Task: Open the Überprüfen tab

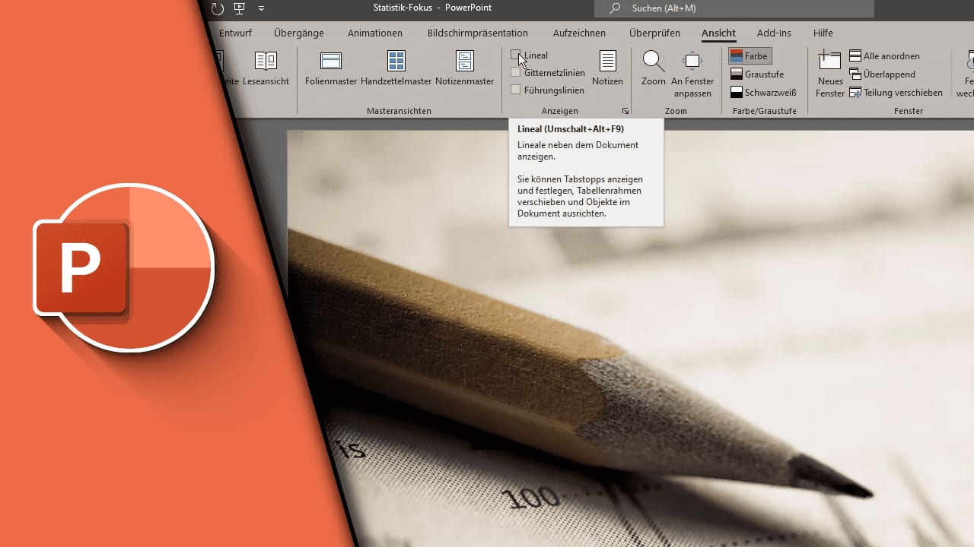Action: pos(654,33)
